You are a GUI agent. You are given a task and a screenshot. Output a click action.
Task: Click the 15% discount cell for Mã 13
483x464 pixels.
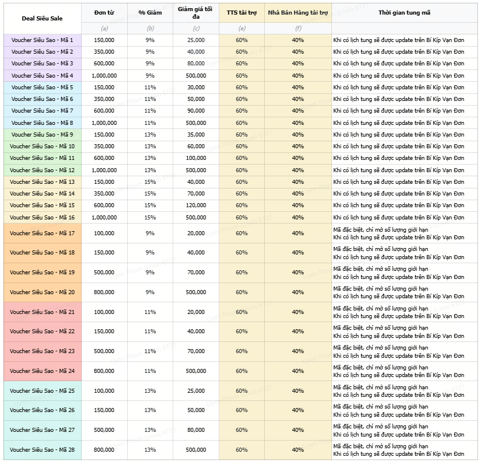(x=150, y=182)
